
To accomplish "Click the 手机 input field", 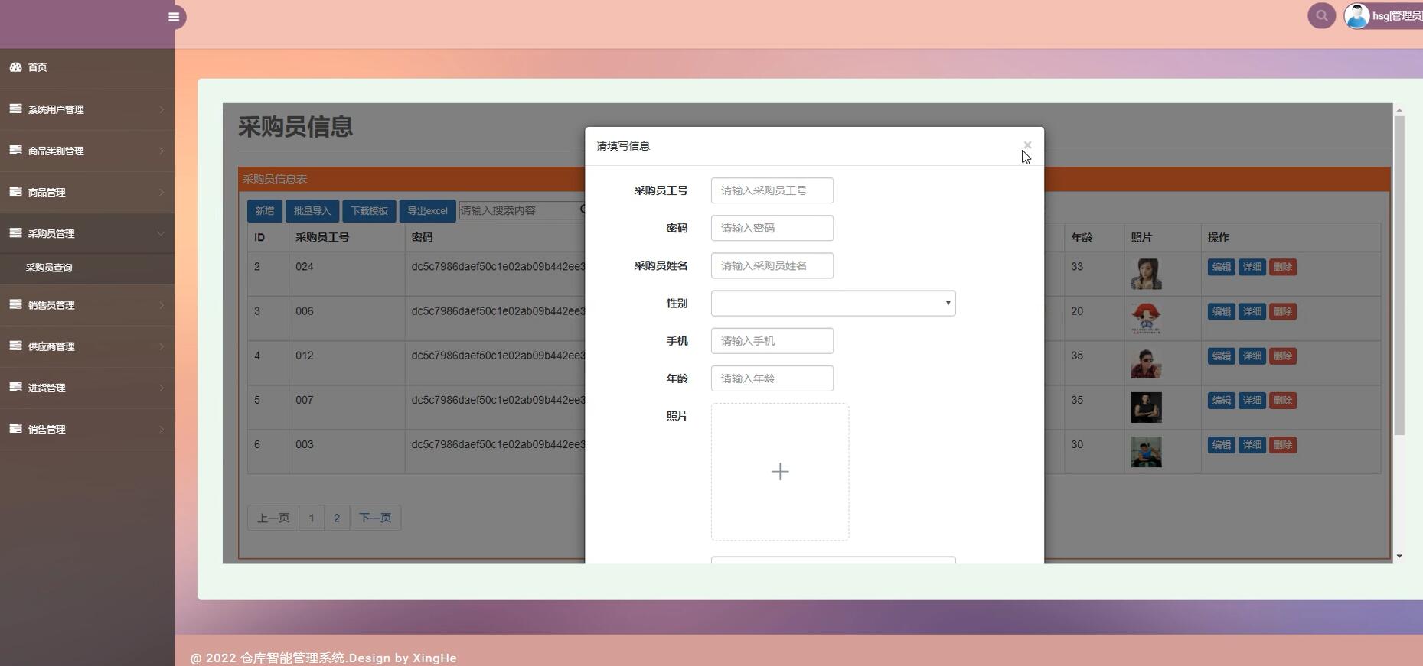I will coord(772,341).
